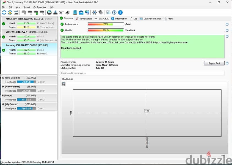Select the KINGSTON SHSS37A240G disk entry
The width and height of the screenshot is (232, 165).
click(x=29, y=23)
